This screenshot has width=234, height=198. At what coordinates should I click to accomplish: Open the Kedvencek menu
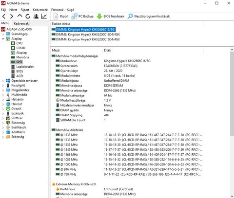pos(40,10)
